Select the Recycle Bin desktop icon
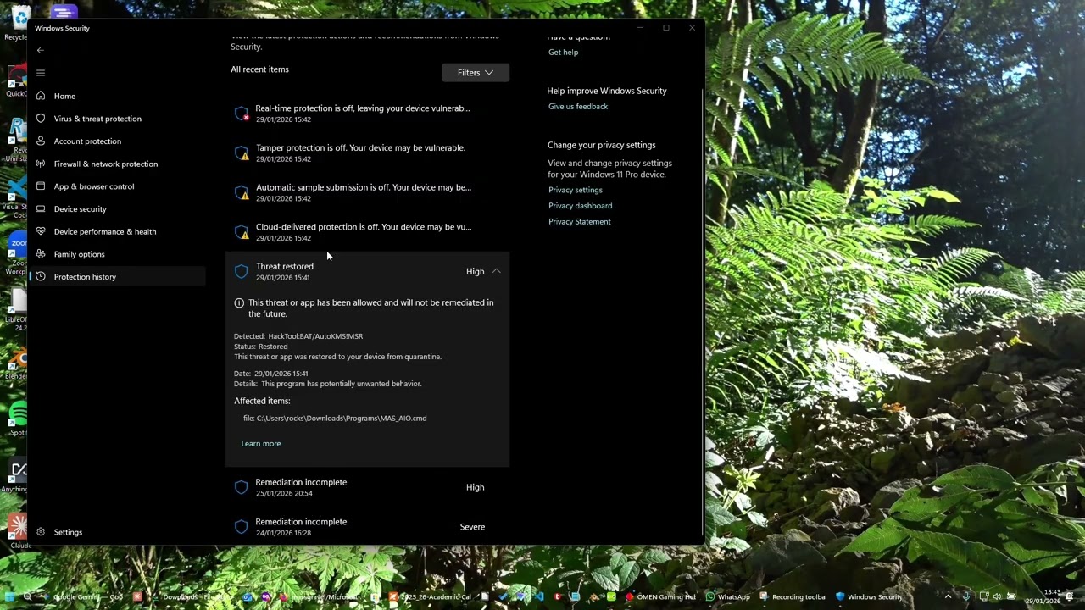The height and width of the screenshot is (610, 1085). click(x=16, y=24)
